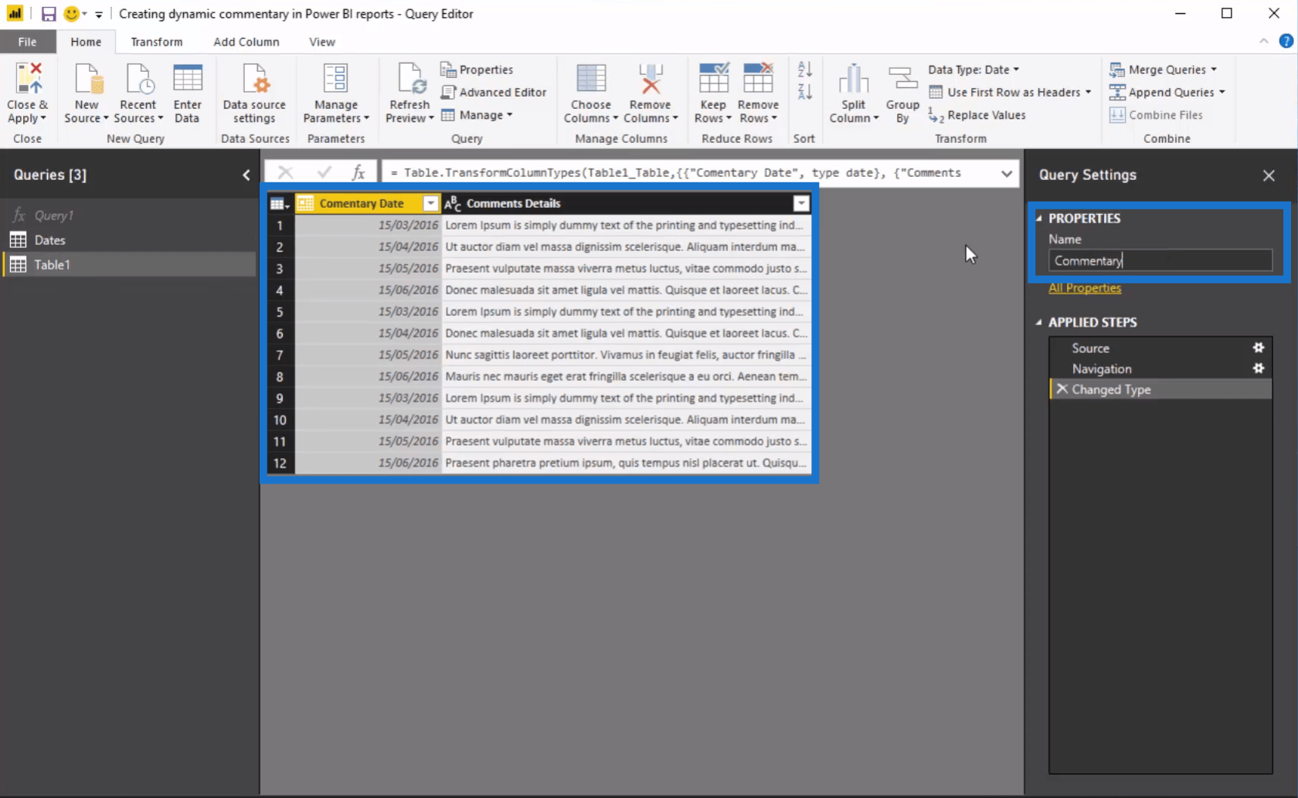Screen dimensions: 1298x798
Task: Save the file using the floppy disk icon
Action: pyautogui.click(x=49, y=14)
